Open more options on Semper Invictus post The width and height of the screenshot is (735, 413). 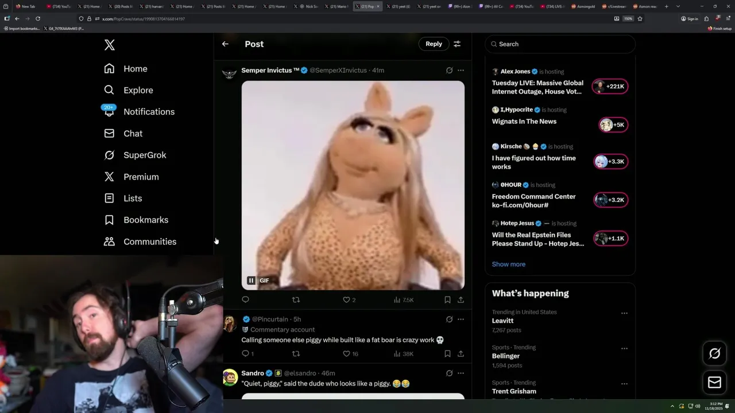click(x=461, y=71)
